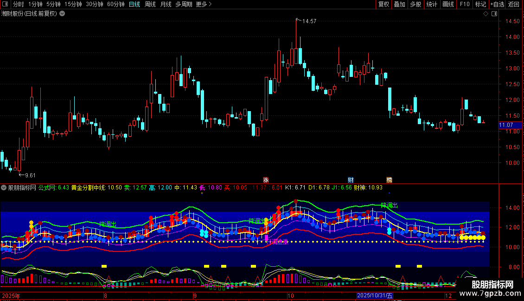Click the J1: 6.56 indicator value

pos(342,188)
